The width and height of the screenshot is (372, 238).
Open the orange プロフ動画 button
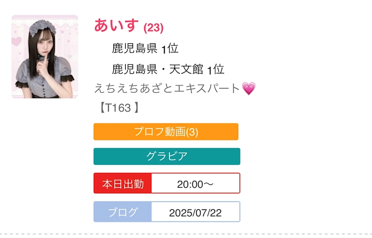click(166, 132)
